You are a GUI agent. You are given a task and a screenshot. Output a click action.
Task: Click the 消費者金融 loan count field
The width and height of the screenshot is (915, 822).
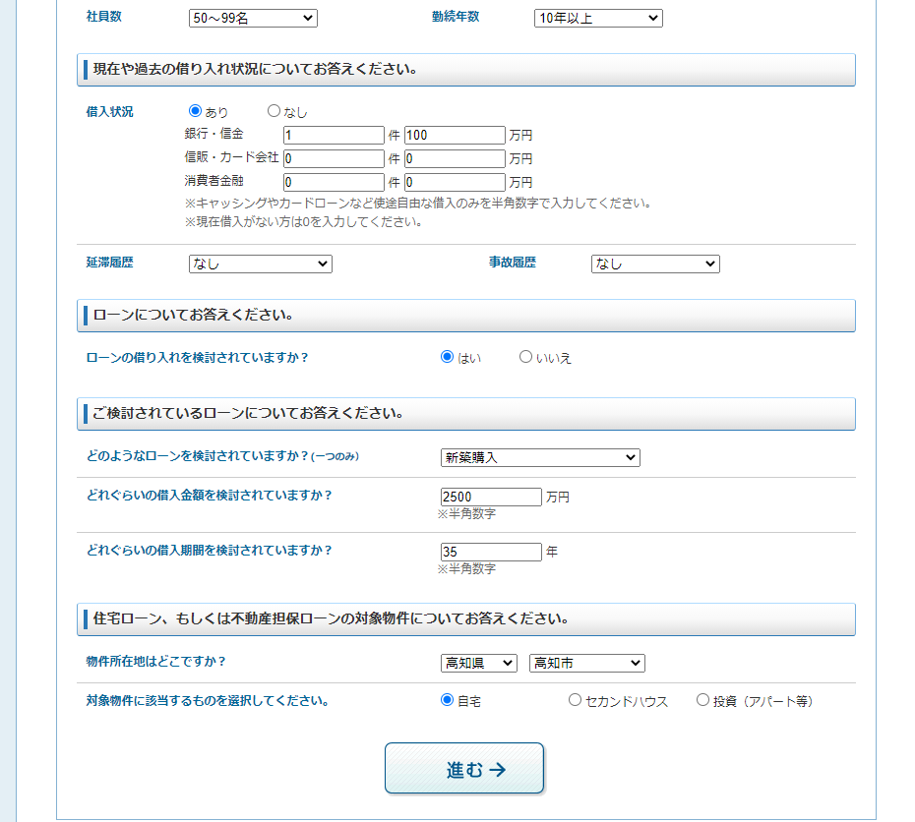point(334,182)
